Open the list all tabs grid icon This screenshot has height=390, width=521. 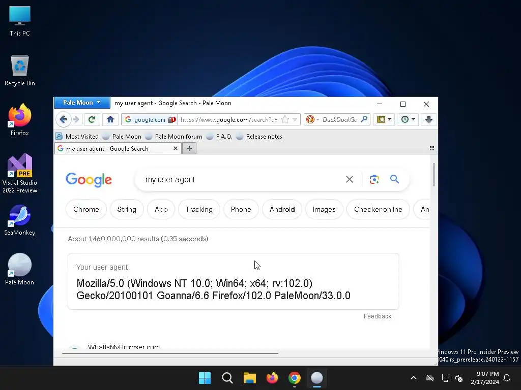(x=432, y=148)
